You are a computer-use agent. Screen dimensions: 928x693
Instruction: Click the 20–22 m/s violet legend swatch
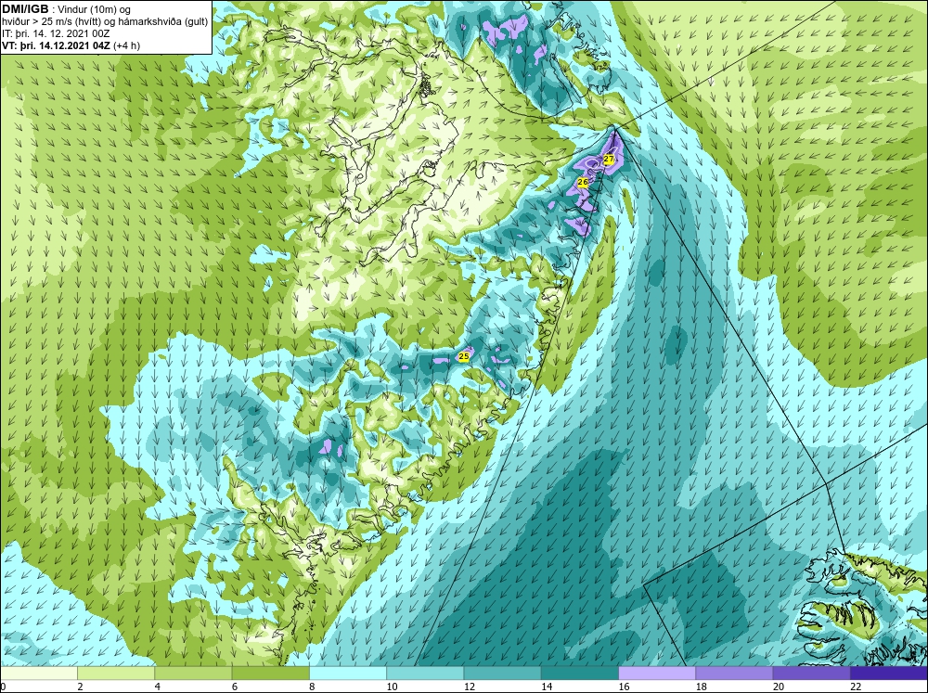(811, 674)
